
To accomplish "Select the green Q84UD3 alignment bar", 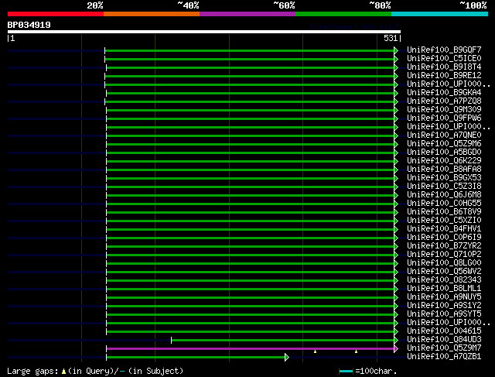I will coord(283,341).
